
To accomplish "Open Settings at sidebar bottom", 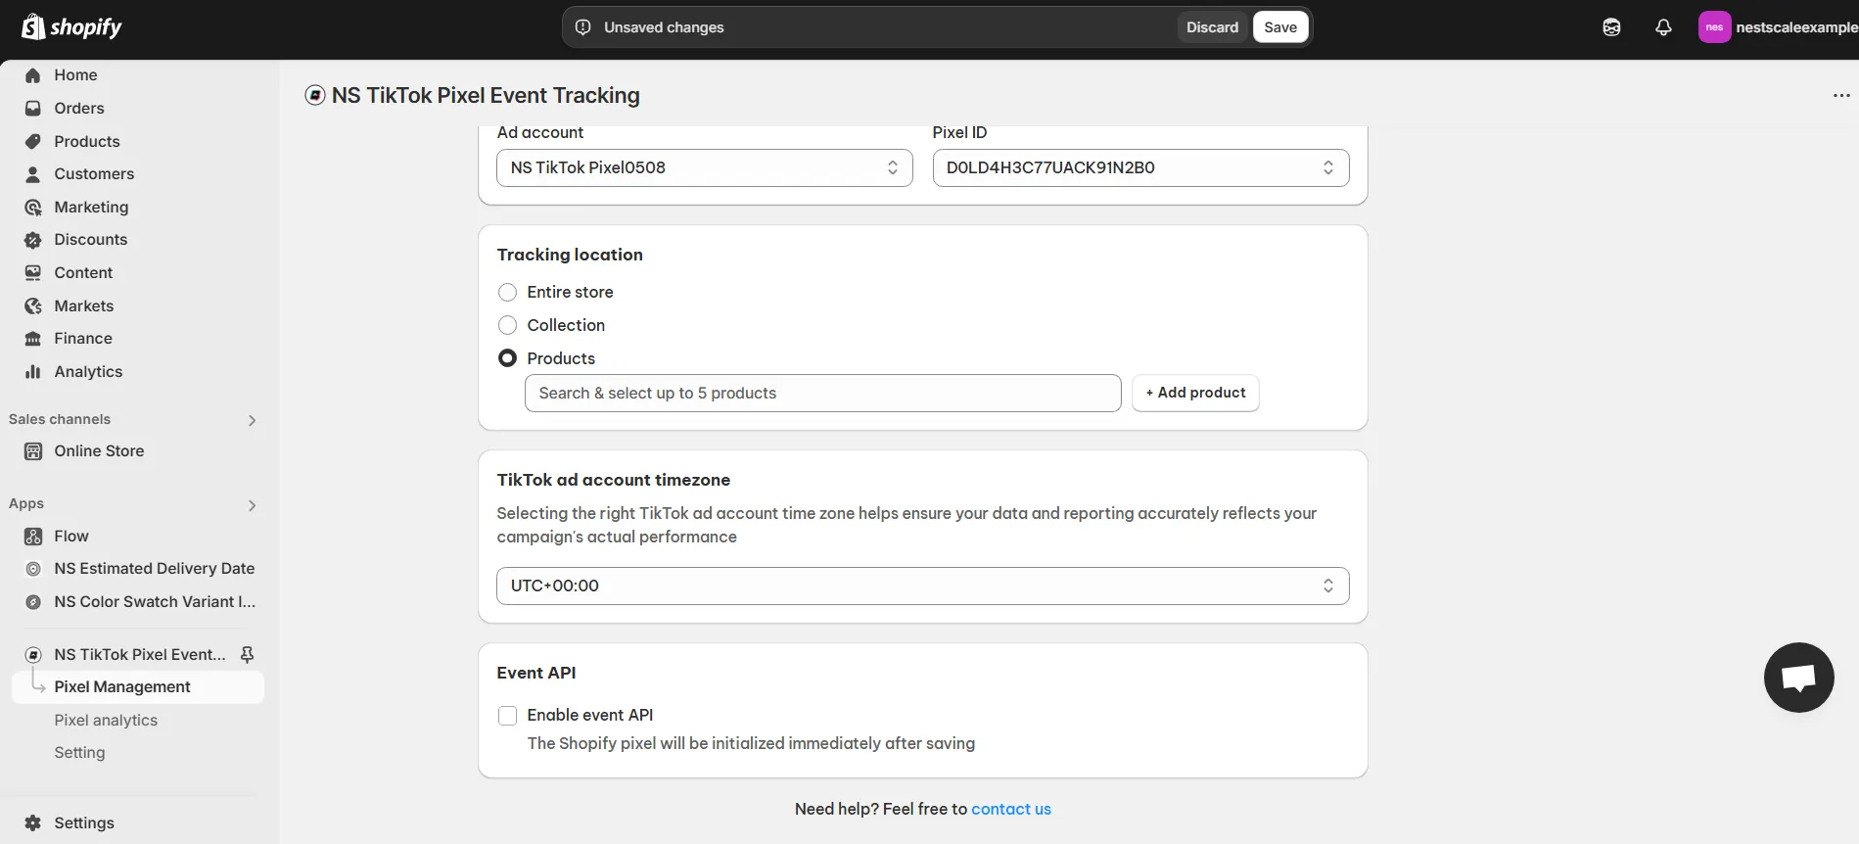I will (84, 823).
